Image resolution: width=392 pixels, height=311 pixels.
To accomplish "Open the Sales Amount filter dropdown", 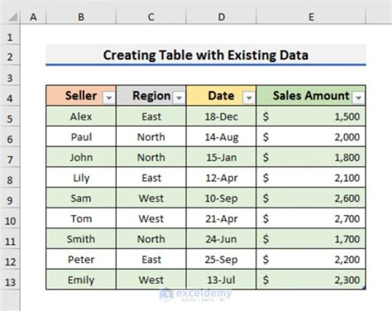I will pyautogui.click(x=358, y=98).
